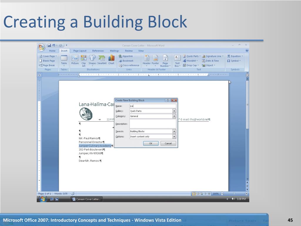
Task: Open the Symbol menu
Action: (234, 61)
